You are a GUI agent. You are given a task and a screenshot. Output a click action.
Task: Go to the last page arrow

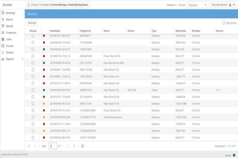click(x=74, y=146)
